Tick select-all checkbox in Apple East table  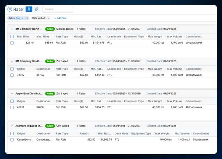tap(12, 101)
